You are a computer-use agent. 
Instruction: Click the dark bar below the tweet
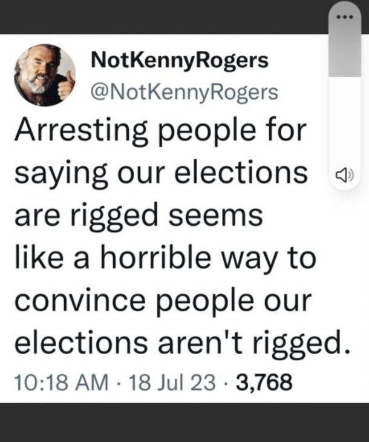(184, 423)
